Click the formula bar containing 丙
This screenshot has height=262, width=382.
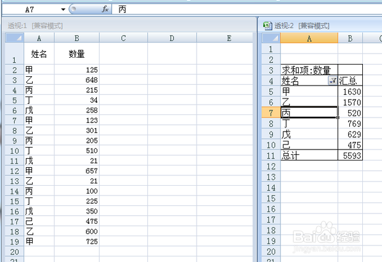pos(247,9)
